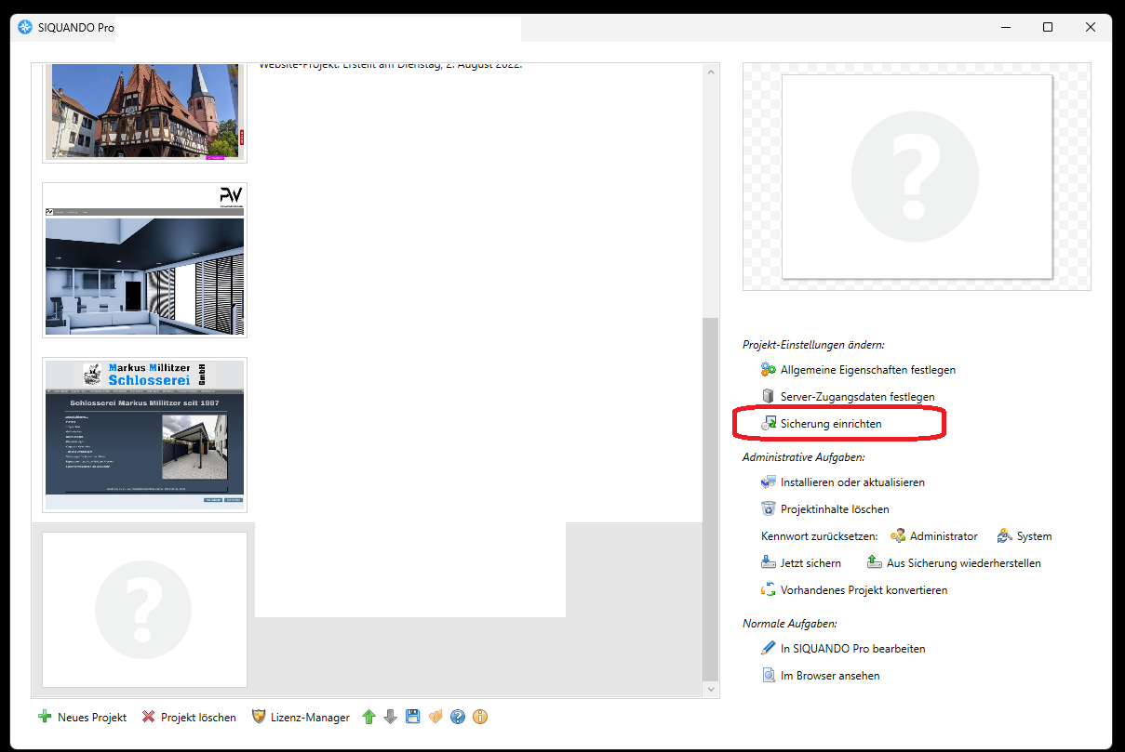1125x752 pixels.
Task: Open the Lizenz-Manager
Action: (x=301, y=718)
